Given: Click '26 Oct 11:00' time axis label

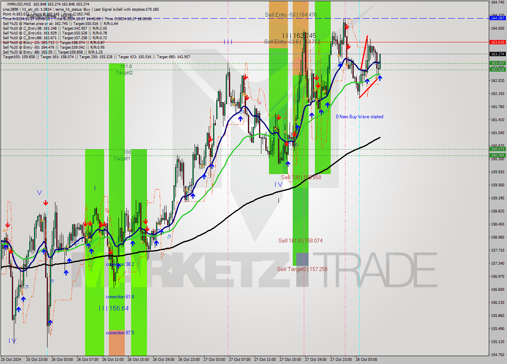Looking at the screenshot, I should coord(113,360).
